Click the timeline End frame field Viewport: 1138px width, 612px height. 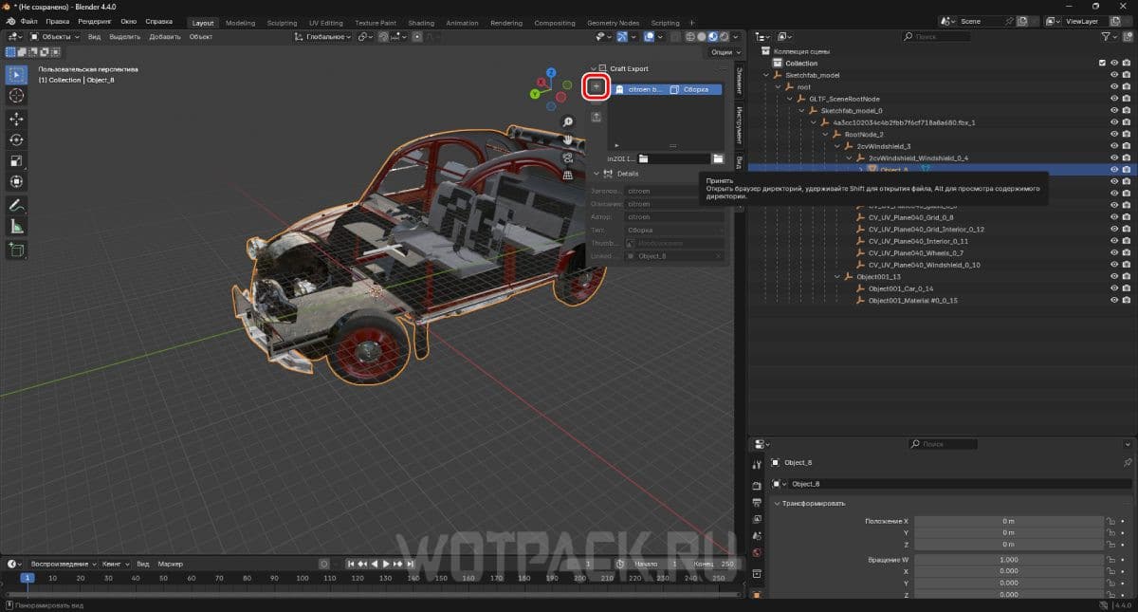click(x=715, y=564)
